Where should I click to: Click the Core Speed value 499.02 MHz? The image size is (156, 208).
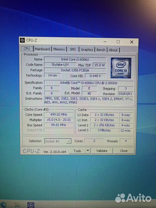tap(59, 114)
